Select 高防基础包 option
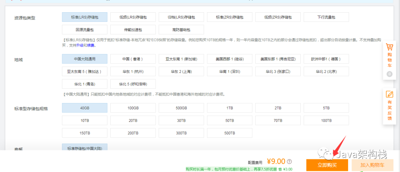 pyautogui.click(x=181, y=30)
